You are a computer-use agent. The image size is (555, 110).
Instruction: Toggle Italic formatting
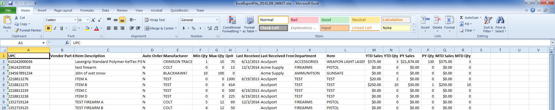pyautogui.click(x=55, y=28)
